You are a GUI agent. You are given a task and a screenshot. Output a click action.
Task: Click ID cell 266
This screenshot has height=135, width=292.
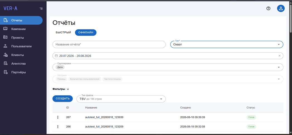click(68, 127)
